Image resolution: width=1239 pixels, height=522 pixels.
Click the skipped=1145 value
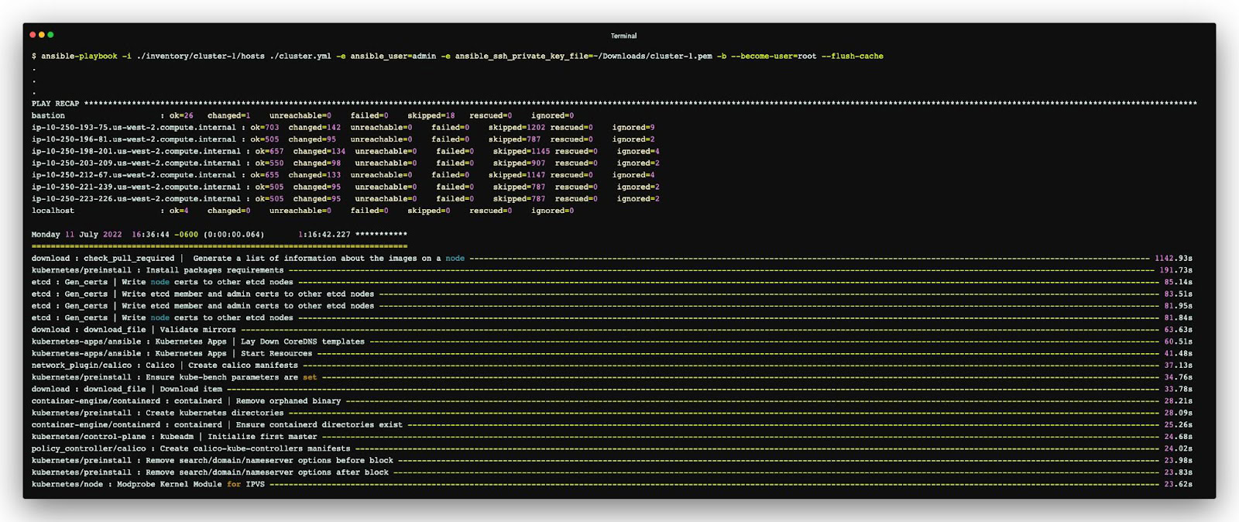pos(521,151)
